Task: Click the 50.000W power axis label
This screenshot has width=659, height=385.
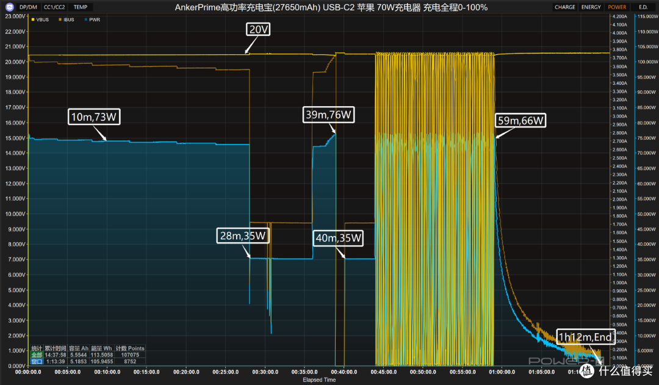Action: pyautogui.click(x=647, y=214)
